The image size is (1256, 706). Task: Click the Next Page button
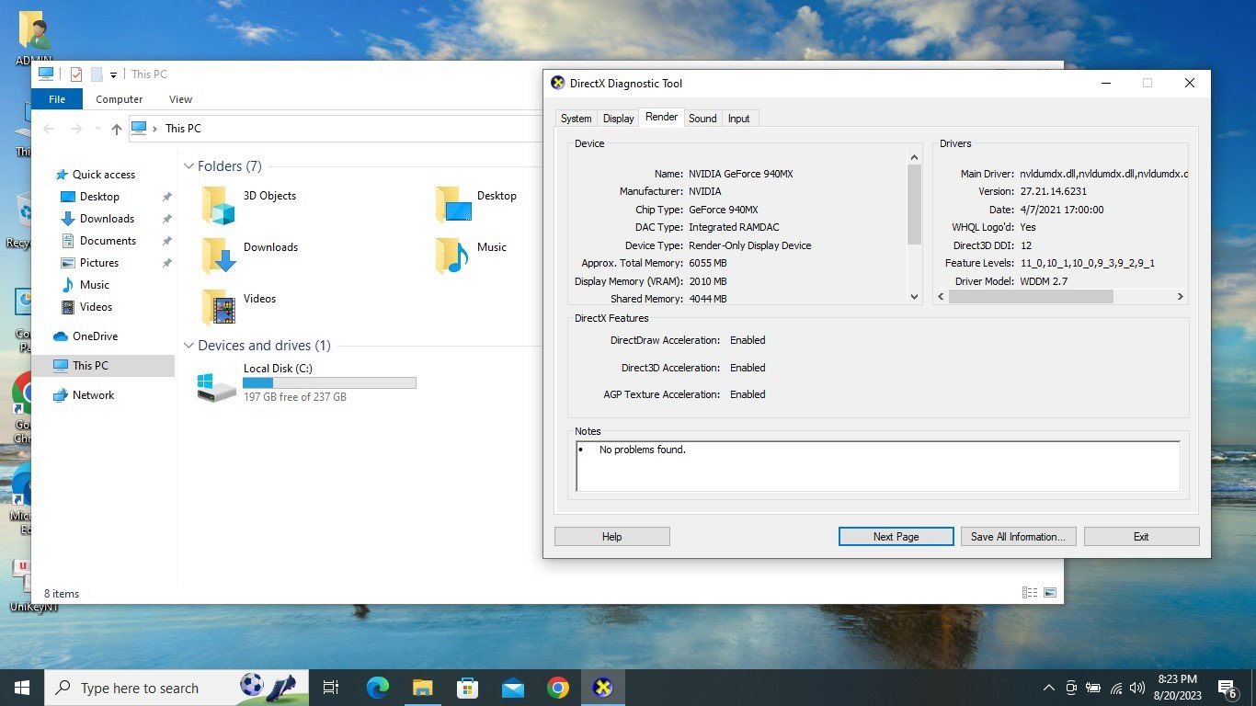click(895, 537)
